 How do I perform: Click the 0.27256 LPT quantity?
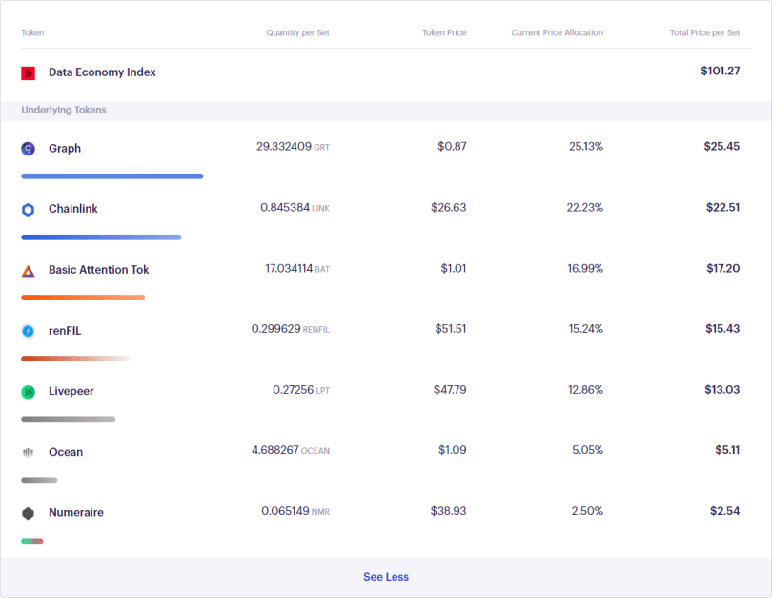pos(301,390)
